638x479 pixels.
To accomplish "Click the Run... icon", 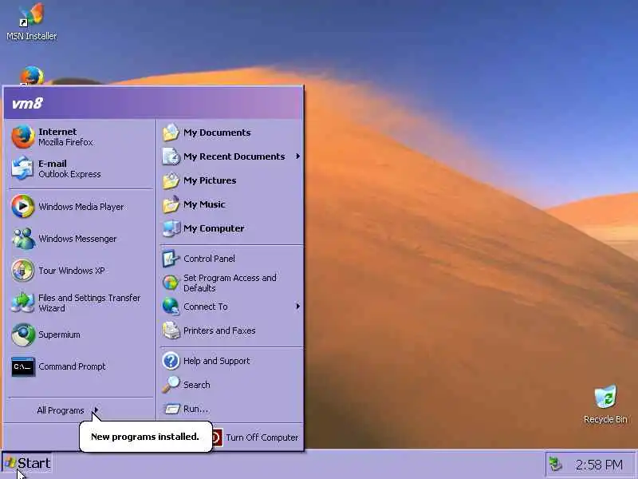I will click(171, 409).
